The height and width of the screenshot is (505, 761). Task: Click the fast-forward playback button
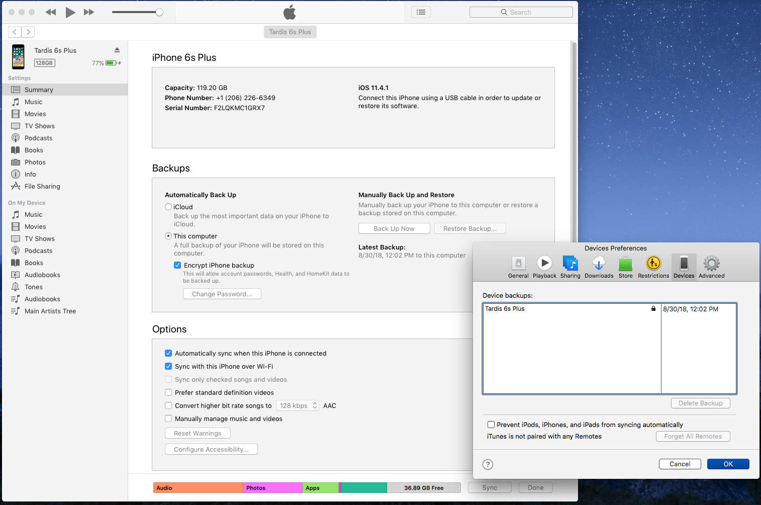(89, 12)
